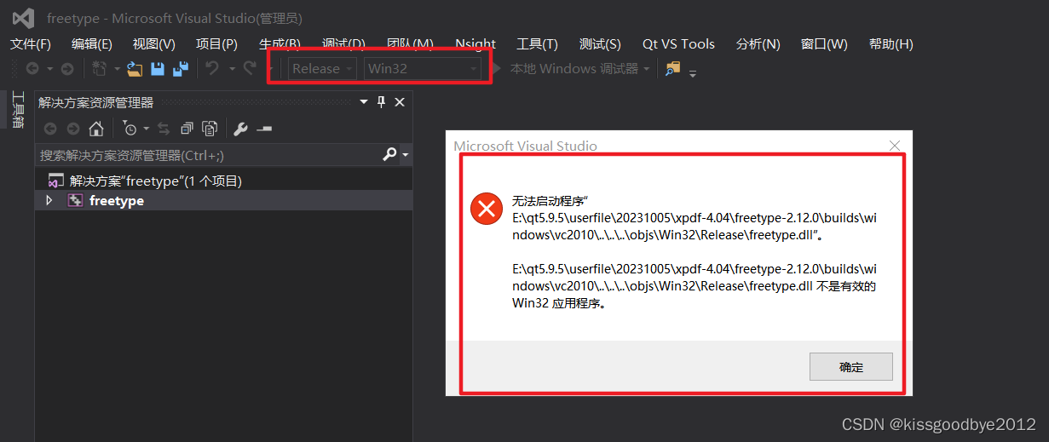Open the 编辑(E) menu

click(x=92, y=44)
